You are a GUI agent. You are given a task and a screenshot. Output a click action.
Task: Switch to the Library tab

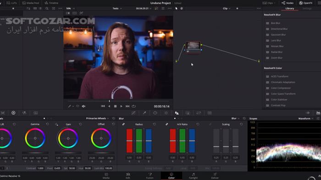pyautogui.click(x=290, y=8)
